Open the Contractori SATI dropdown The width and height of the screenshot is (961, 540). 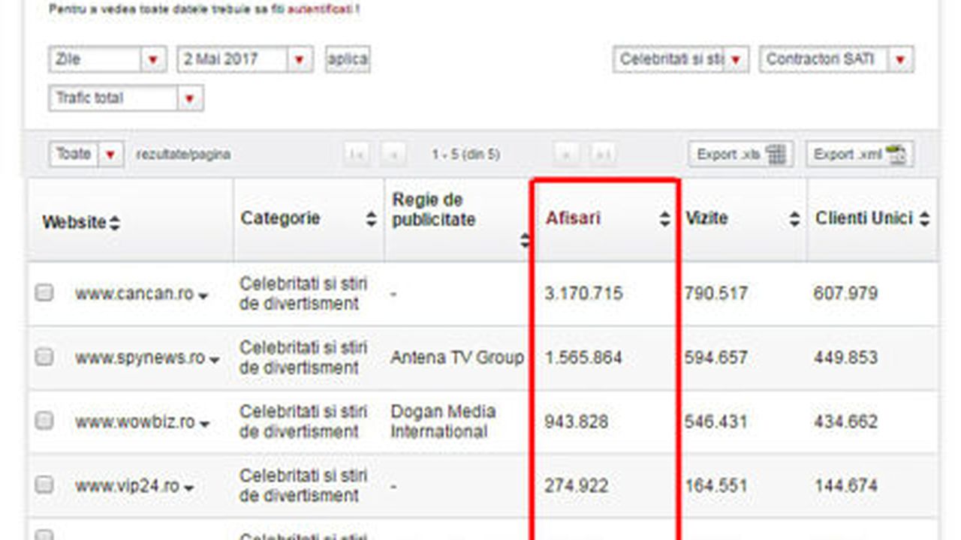[836, 59]
